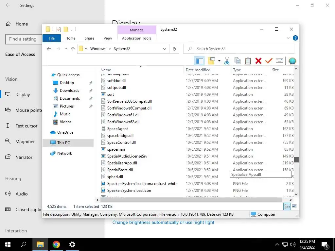
Task: Click the Paste clipboard icon
Action: pos(248,61)
